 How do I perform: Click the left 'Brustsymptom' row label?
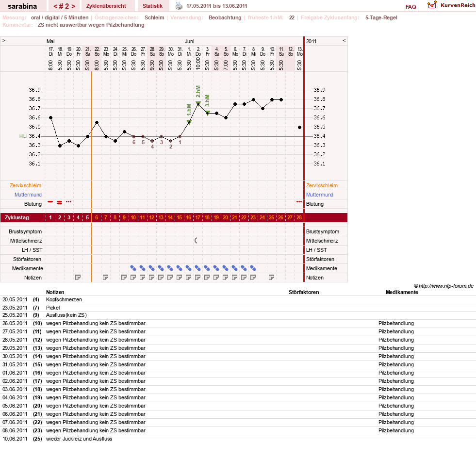(x=25, y=231)
